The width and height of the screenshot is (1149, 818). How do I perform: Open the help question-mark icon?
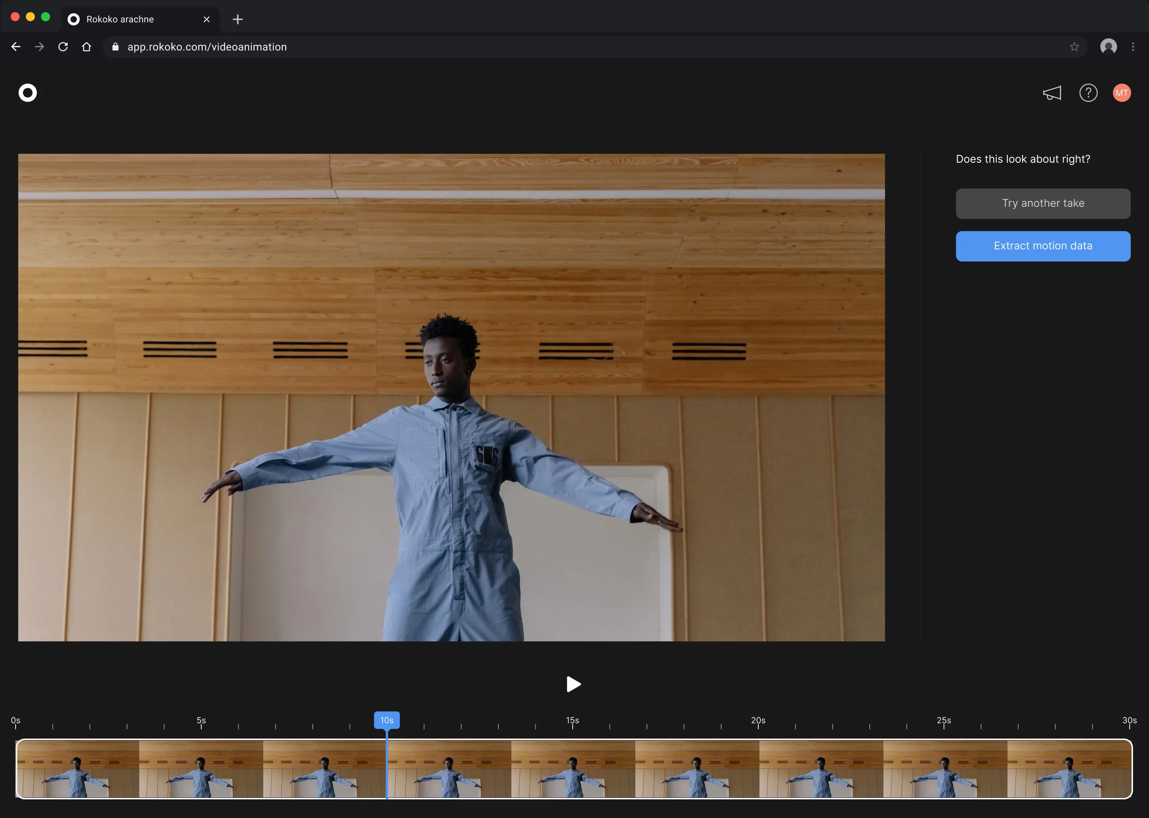(x=1088, y=93)
